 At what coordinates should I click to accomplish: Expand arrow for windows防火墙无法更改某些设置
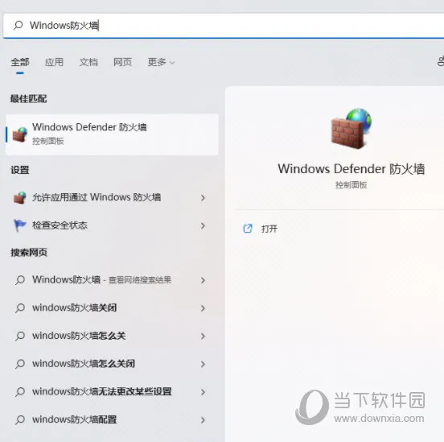coord(203,392)
